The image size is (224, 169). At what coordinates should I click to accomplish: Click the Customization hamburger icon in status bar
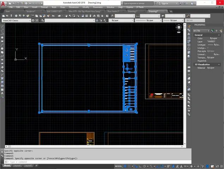(x=221, y=166)
